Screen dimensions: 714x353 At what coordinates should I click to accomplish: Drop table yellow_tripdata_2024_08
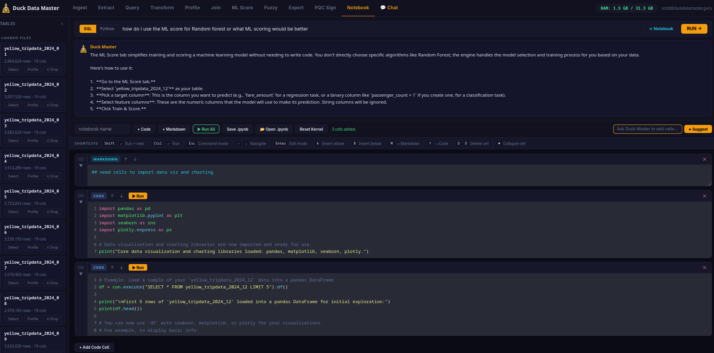pyautogui.click(x=52, y=319)
